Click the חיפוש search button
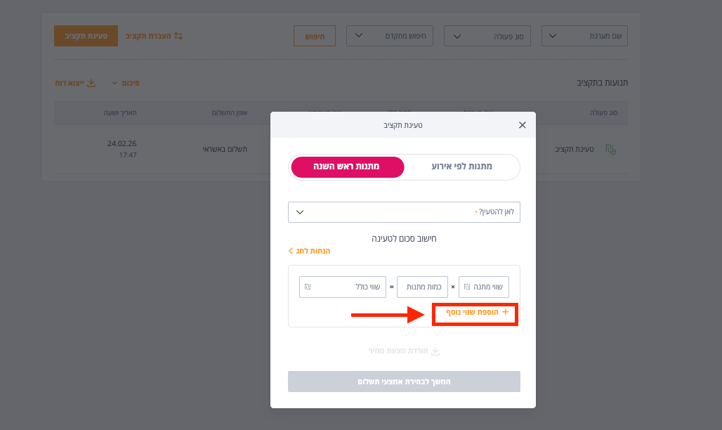The height and width of the screenshot is (430, 722). pyautogui.click(x=315, y=36)
